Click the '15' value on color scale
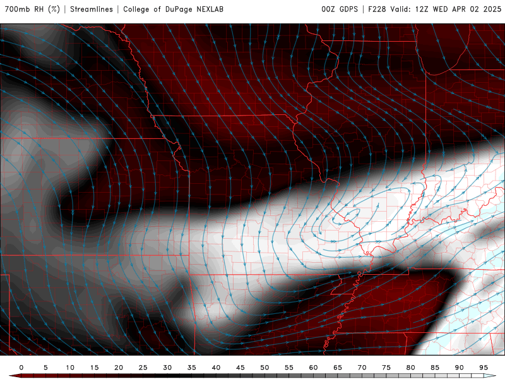This screenshot has height=379, width=505. (x=94, y=368)
